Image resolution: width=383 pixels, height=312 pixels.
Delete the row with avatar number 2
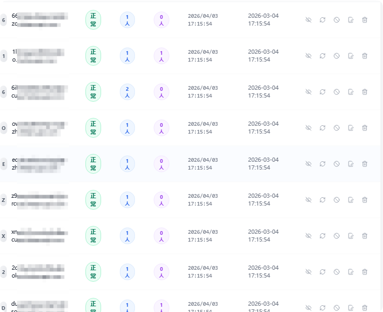pyautogui.click(x=365, y=272)
